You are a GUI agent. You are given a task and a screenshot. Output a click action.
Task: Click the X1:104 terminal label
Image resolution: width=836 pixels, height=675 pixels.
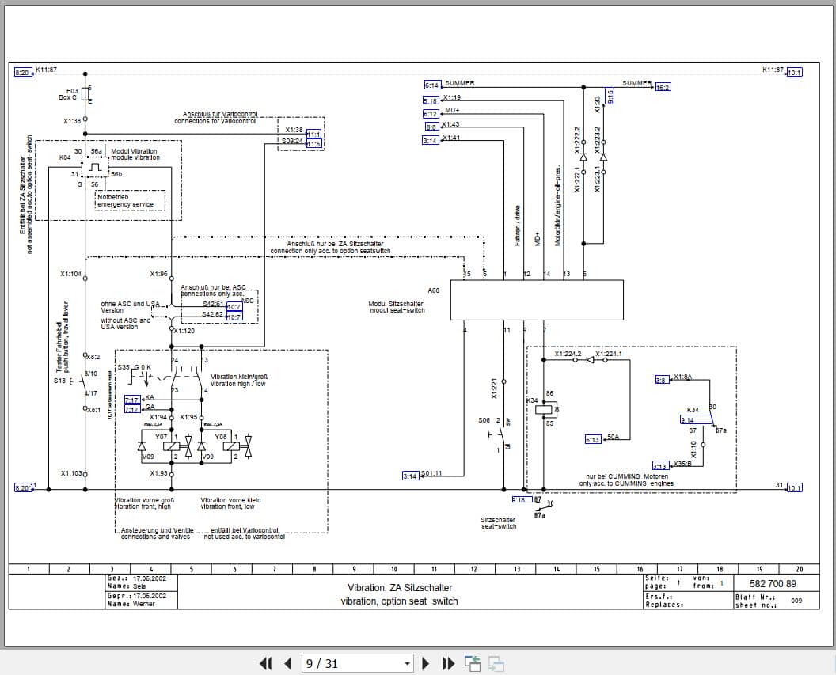pos(71,275)
